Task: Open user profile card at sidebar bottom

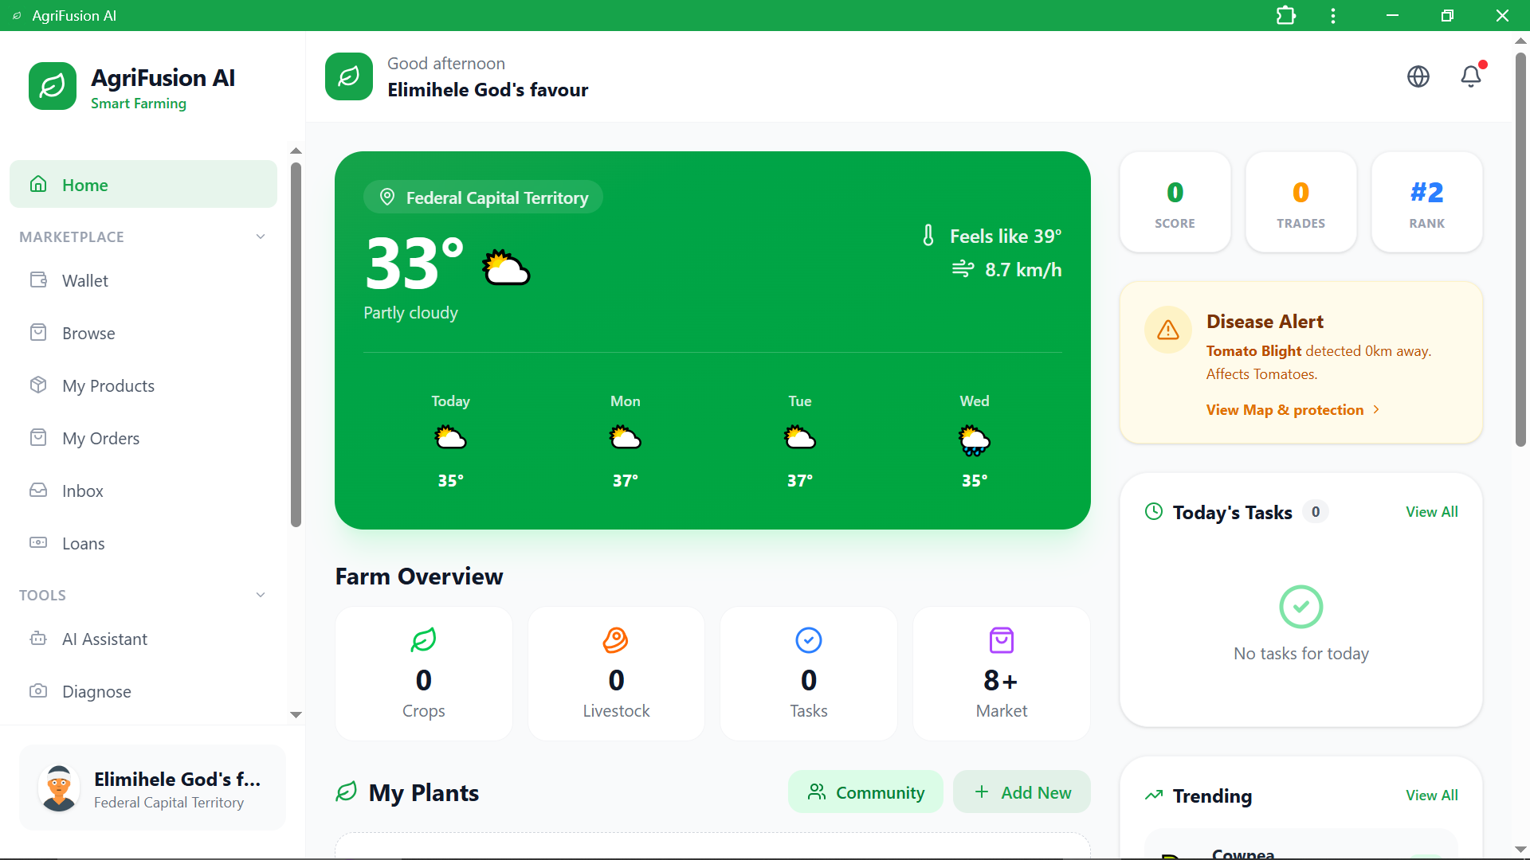Action: [152, 788]
